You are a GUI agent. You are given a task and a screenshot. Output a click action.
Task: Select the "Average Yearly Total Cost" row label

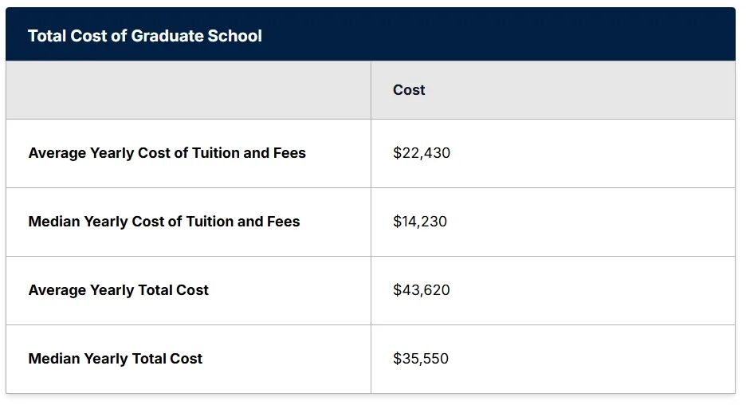coord(118,290)
